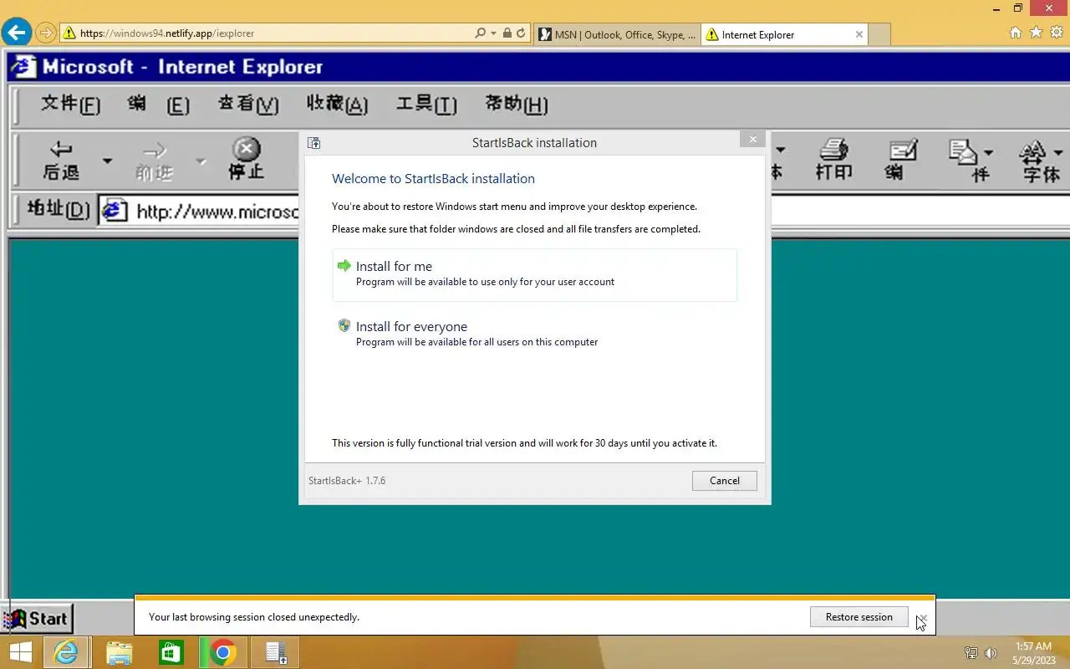
Task: Click the StartIsBack dialog title icon
Action: (313, 143)
